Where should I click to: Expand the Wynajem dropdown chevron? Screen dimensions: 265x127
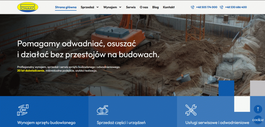[x=120, y=7]
